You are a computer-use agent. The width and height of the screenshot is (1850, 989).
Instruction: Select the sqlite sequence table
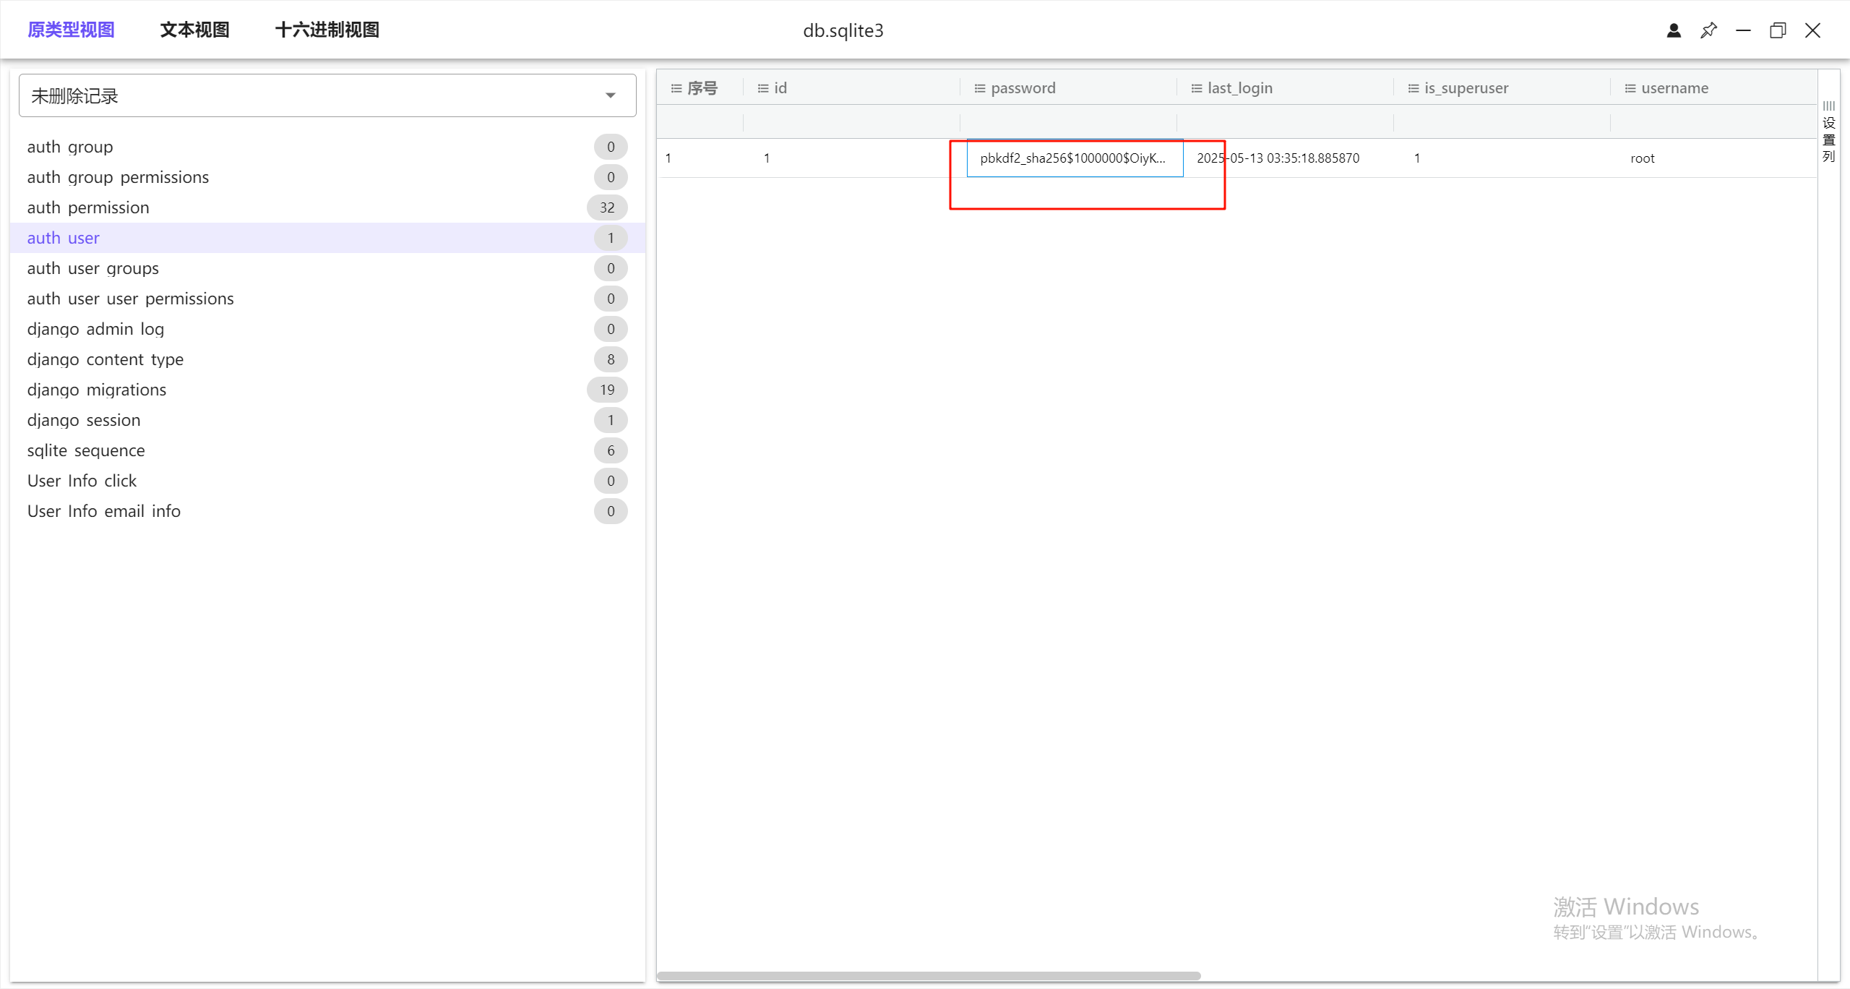pos(86,450)
